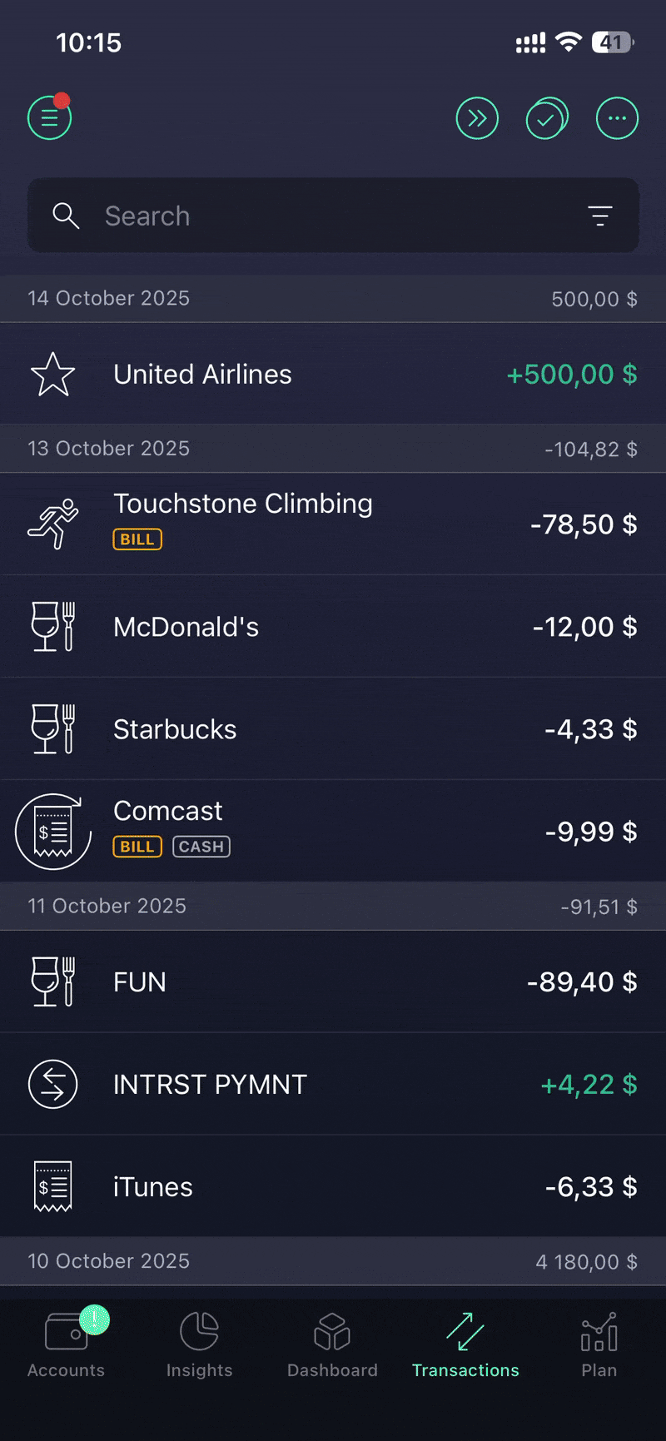Screen dimensions: 666x1441
Task: Tap the transfer arrows icon for INTRST PYMNT
Action: (52, 1084)
